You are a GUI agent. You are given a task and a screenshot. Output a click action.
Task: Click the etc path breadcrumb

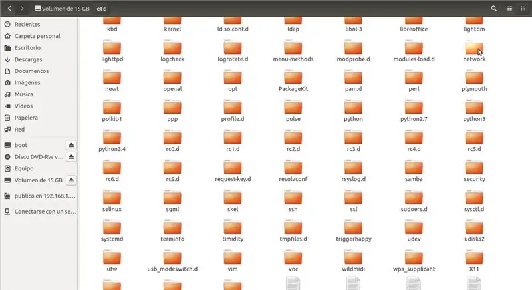click(101, 9)
